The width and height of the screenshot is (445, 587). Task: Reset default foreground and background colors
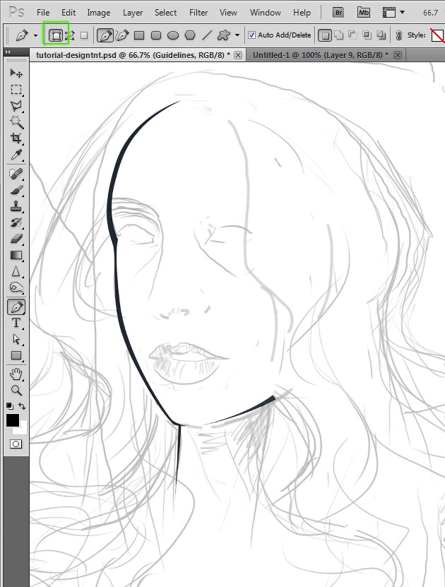click(x=10, y=405)
